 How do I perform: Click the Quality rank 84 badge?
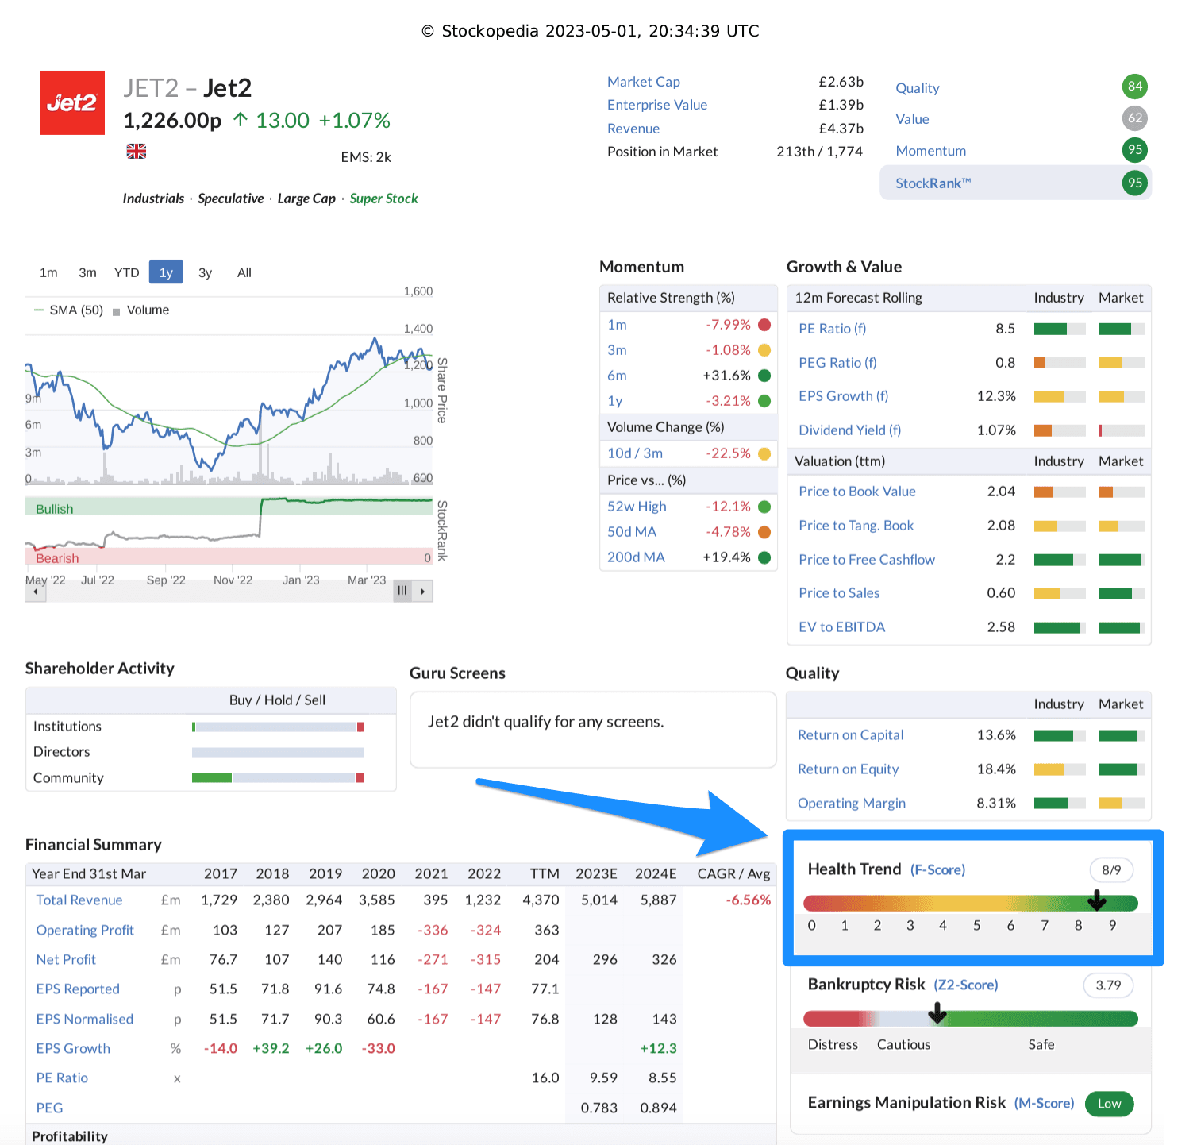coord(1135,87)
